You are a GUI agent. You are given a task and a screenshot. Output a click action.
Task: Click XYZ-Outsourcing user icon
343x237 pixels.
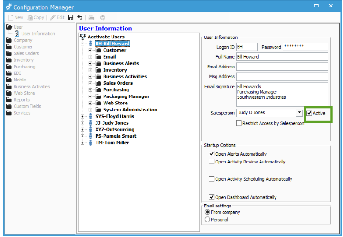point(90,129)
